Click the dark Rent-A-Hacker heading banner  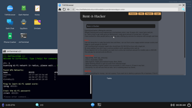click(x=121, y=26)
